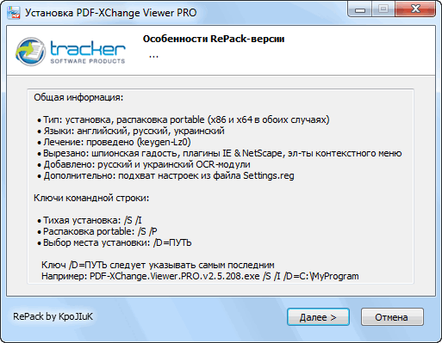Click the greyed-out maximize window button
The height and width of the screenshot is (343, 442).
(383, 9)
